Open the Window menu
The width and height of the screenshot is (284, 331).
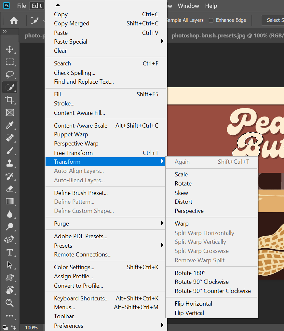click(x=188, y=6)
